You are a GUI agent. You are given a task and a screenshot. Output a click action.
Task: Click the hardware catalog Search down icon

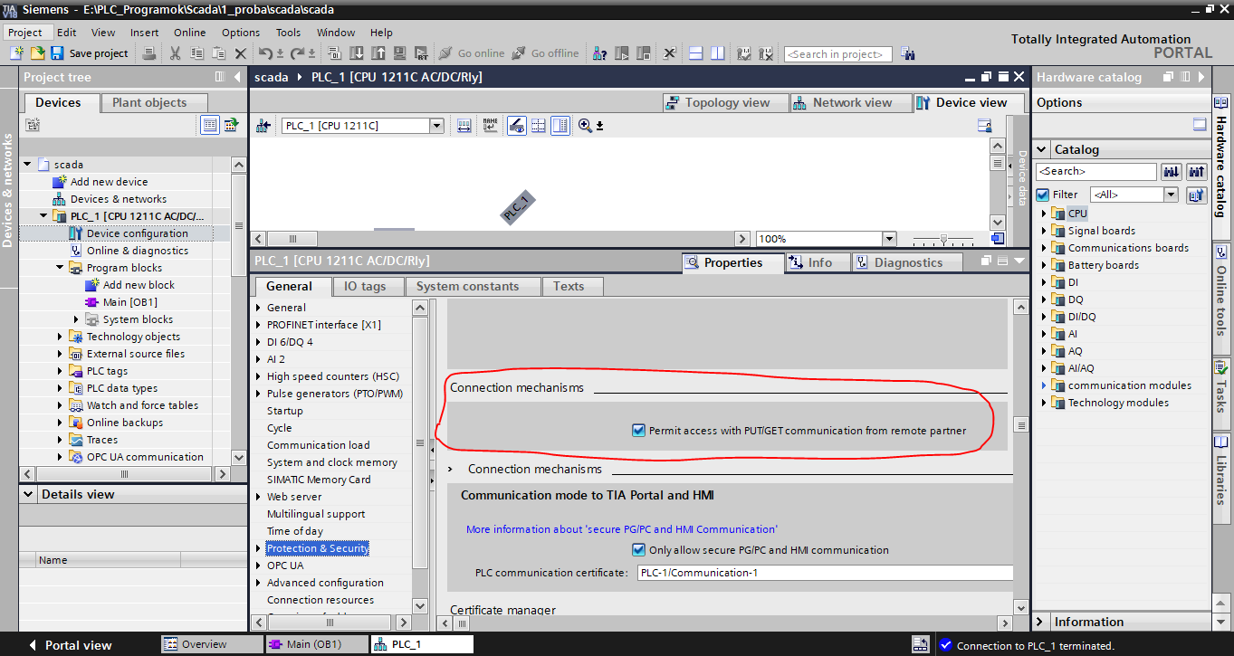1172,171
